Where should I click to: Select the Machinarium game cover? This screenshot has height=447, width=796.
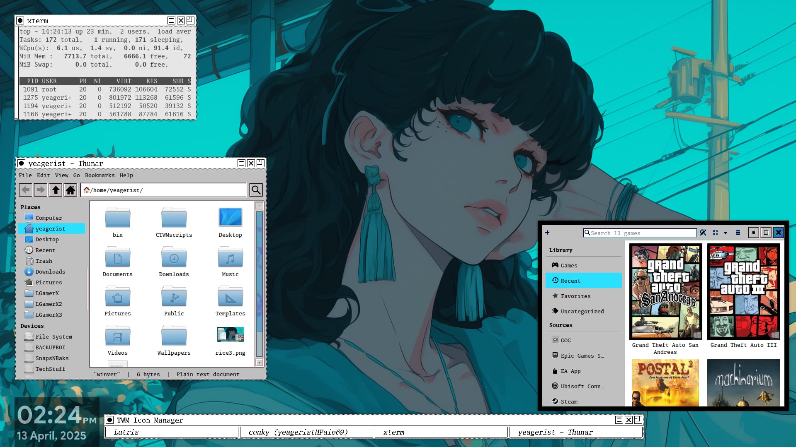pos(744,383)
